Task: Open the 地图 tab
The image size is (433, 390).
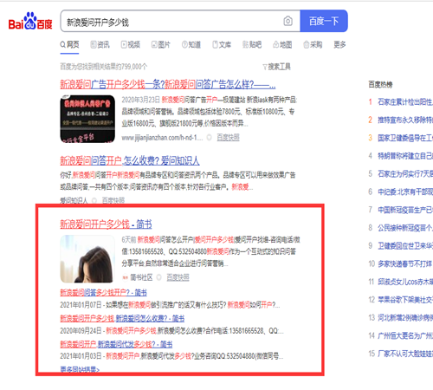Action: (x=282, y=44)
